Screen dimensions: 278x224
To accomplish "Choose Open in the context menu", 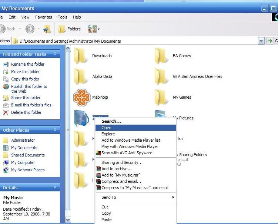I will point(107,128).
